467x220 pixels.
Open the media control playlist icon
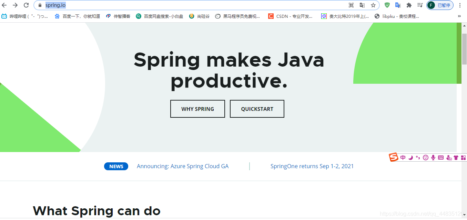coord(420,5)
